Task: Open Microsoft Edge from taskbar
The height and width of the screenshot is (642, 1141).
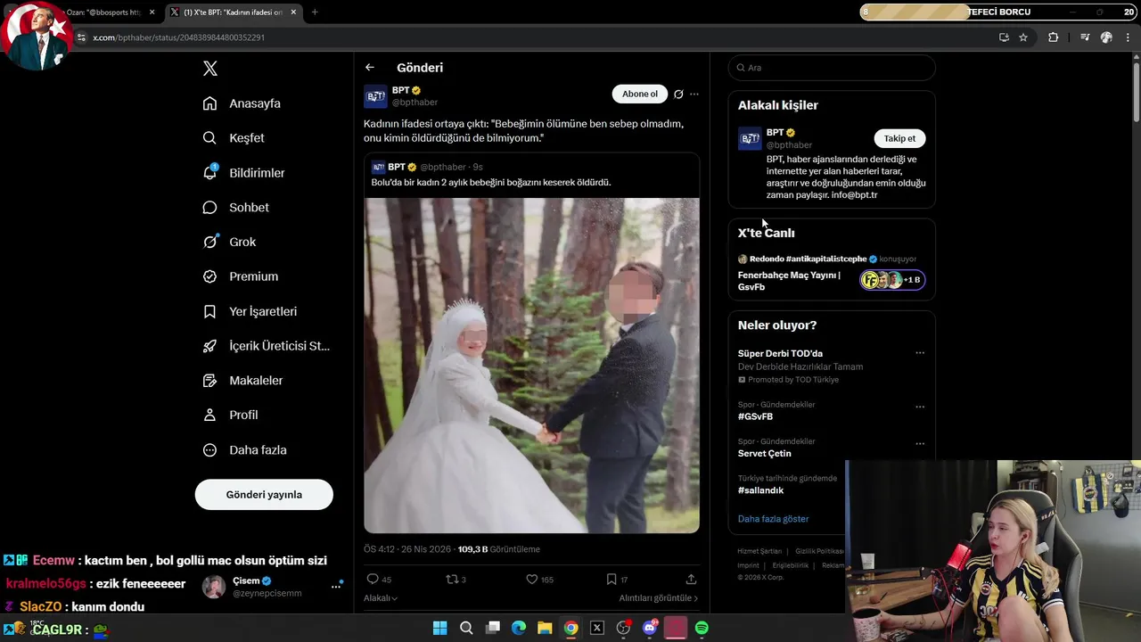Action: click(x=519, y=629)
